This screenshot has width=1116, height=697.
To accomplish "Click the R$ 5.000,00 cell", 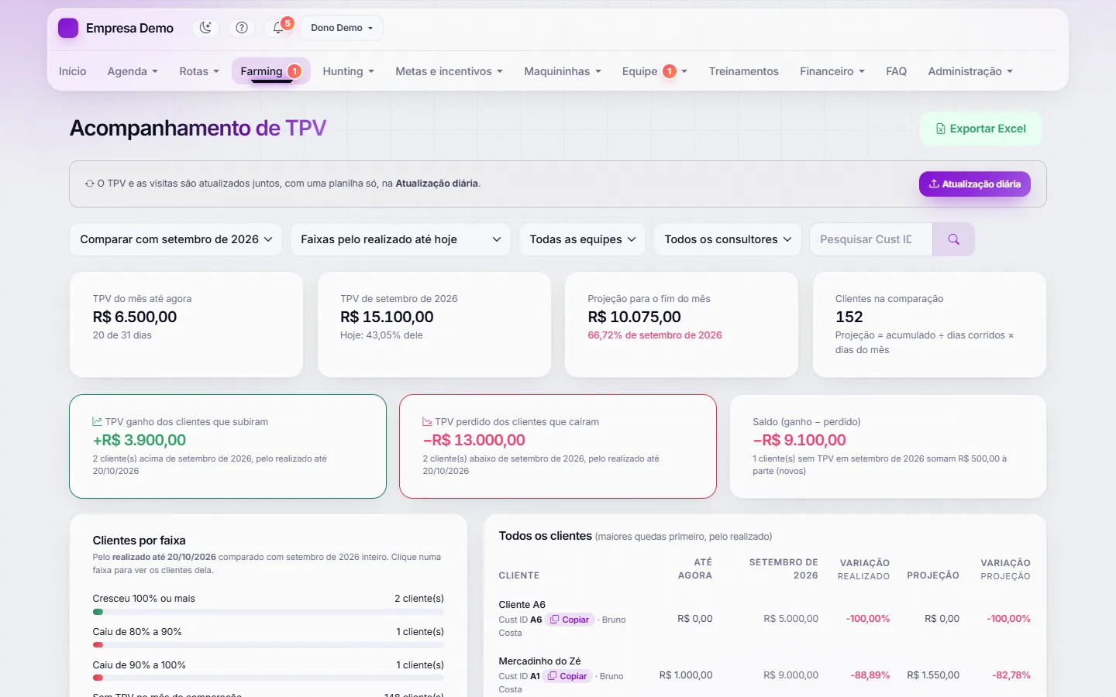I will point(790,619).
